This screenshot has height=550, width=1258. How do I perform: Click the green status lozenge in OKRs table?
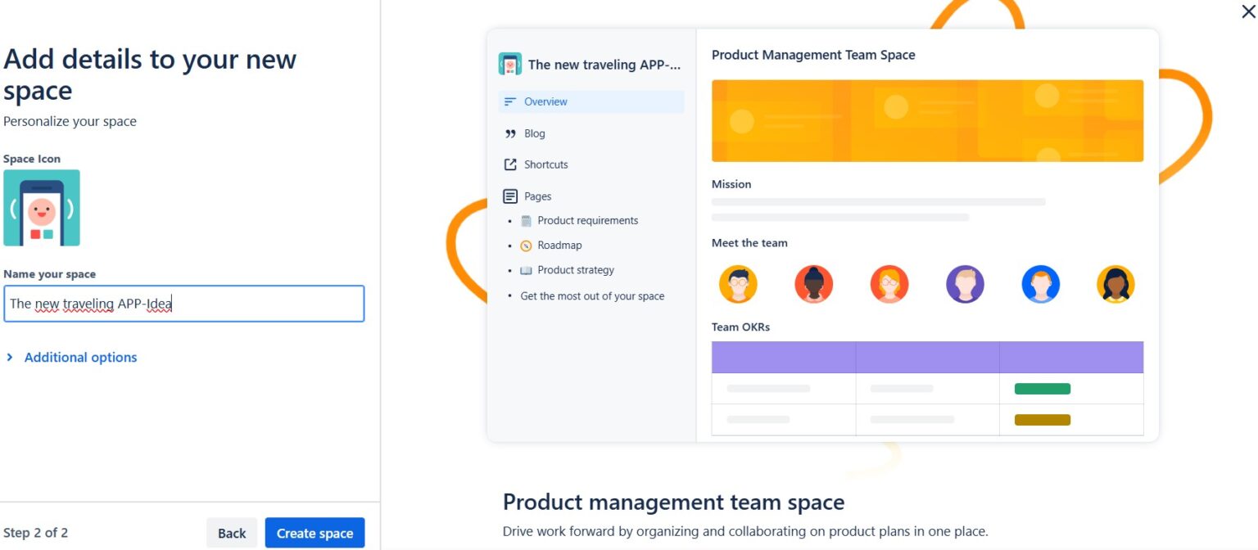pyautogui.click(x=1042, y=389)
